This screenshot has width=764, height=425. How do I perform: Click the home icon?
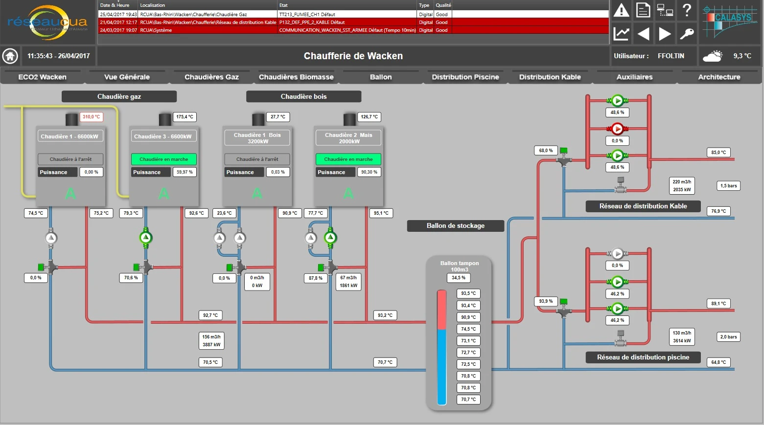(x=10, y=56)
